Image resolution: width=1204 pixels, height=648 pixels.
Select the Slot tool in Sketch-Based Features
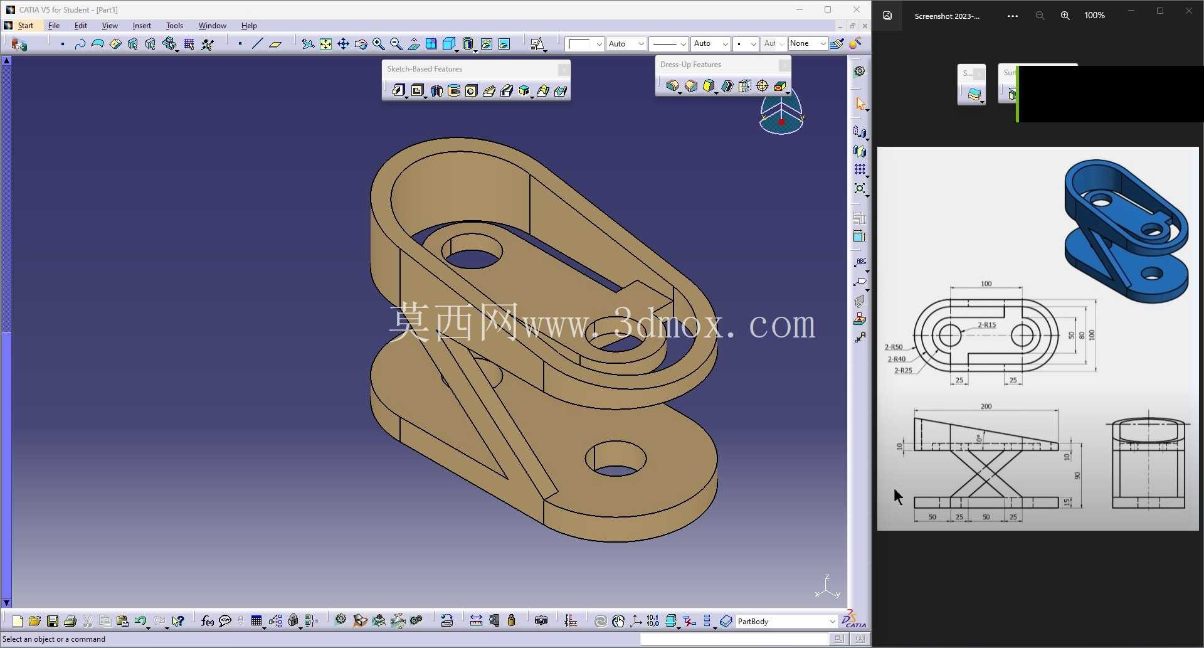click(507, 90)
